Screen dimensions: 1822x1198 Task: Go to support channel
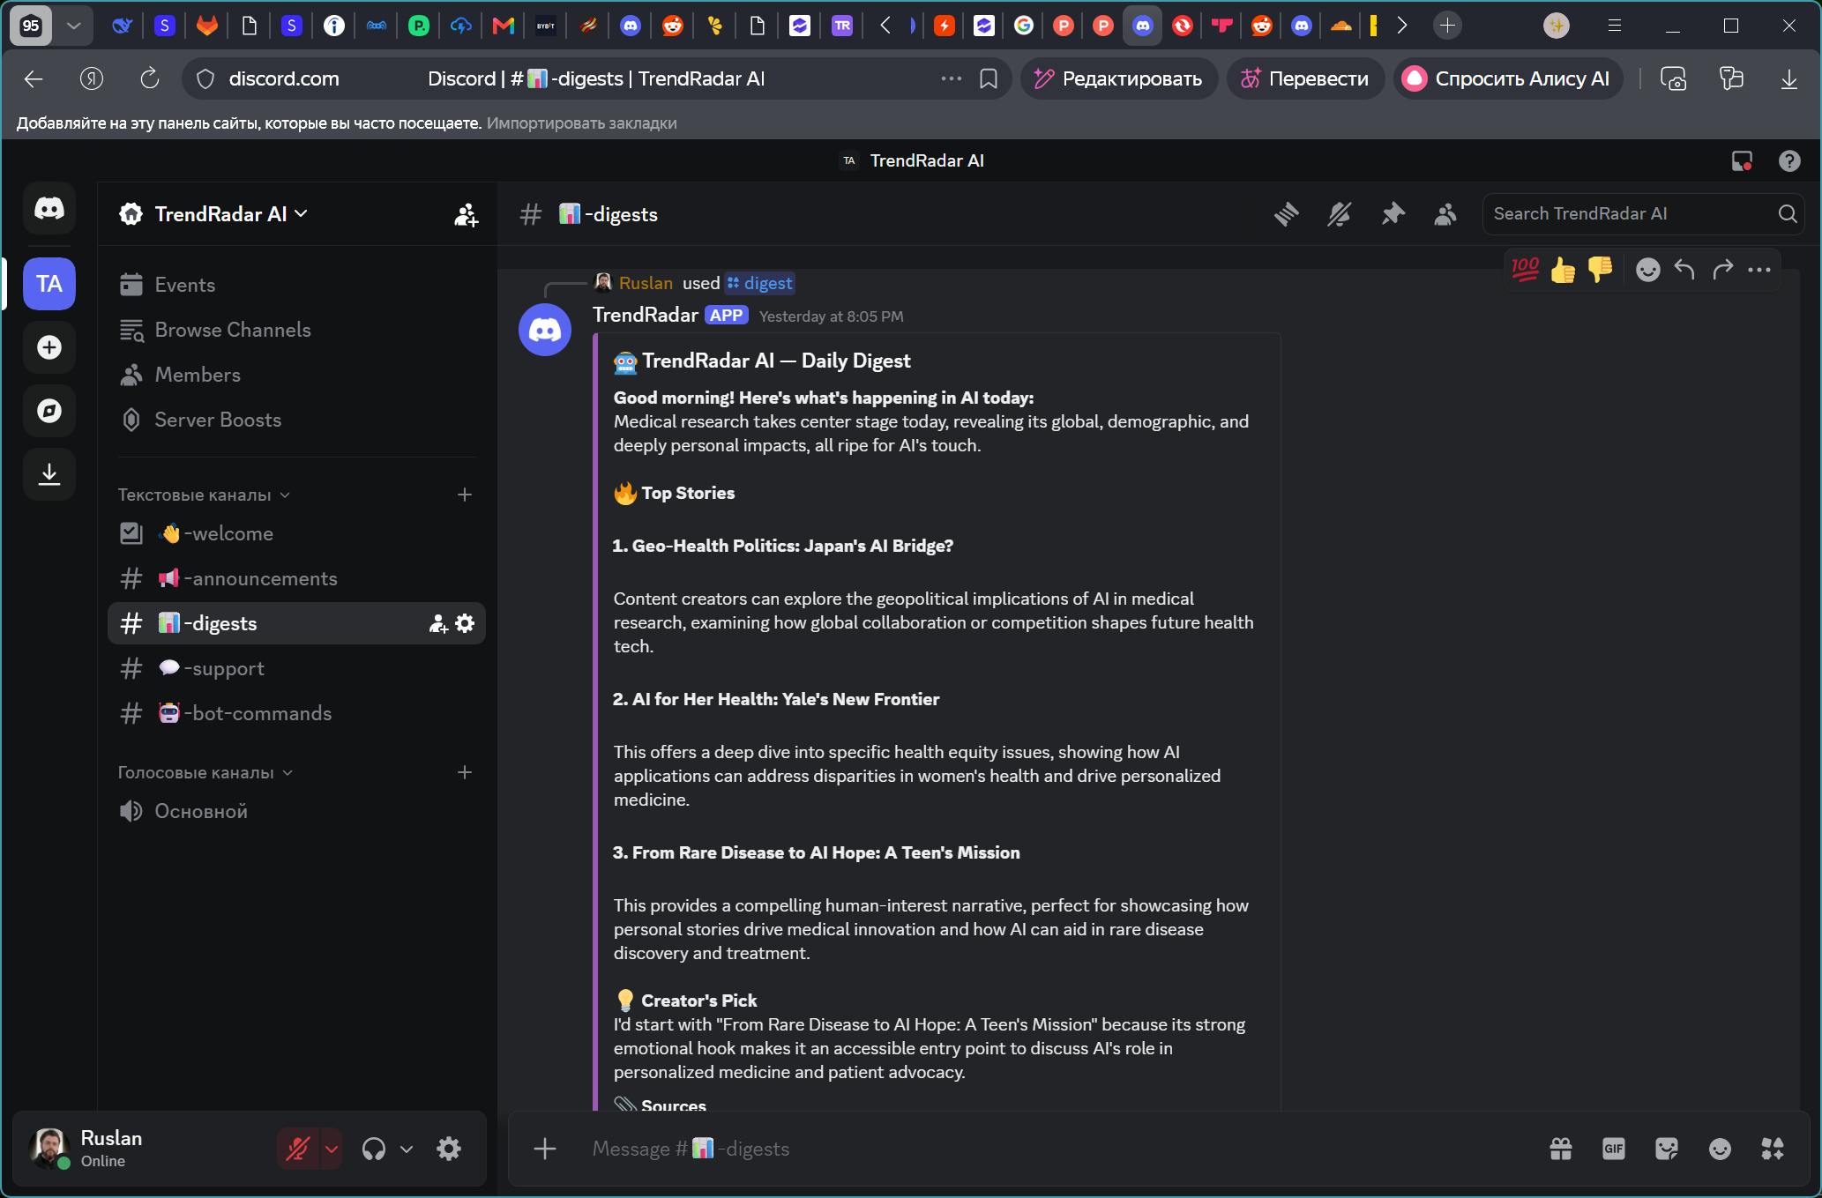296,668
